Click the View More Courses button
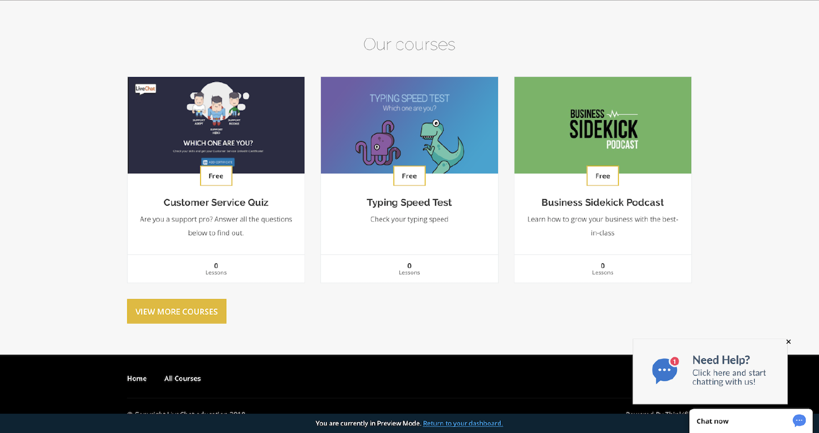This screenshot has width=819, height=433. [x=176, y=311]
